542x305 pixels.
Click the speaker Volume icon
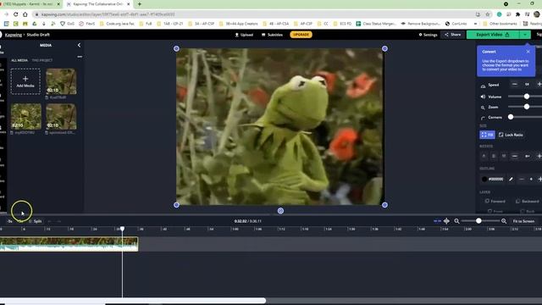click(x=483, y=97)
